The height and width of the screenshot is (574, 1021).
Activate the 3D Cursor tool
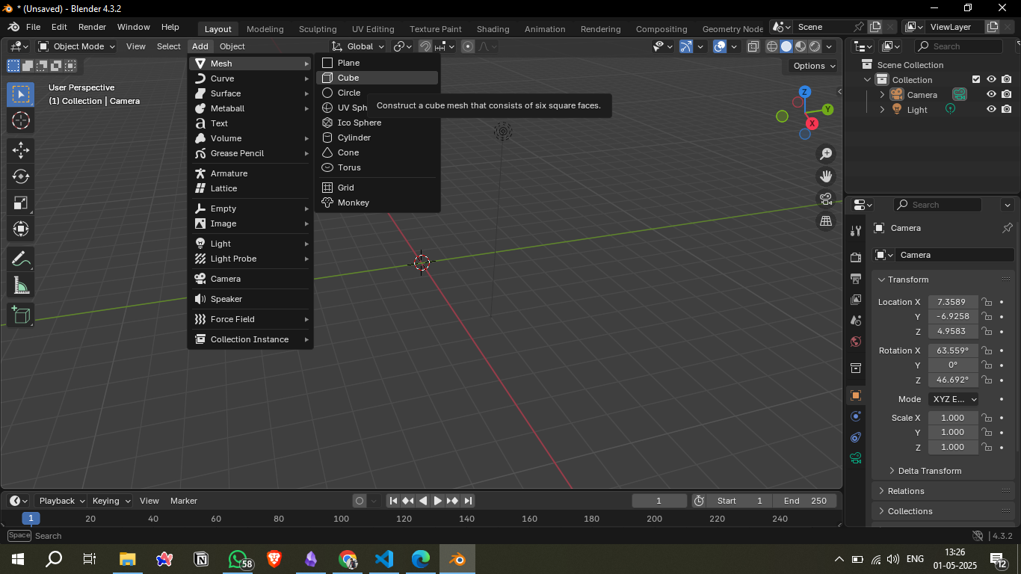tap(20, 120)
